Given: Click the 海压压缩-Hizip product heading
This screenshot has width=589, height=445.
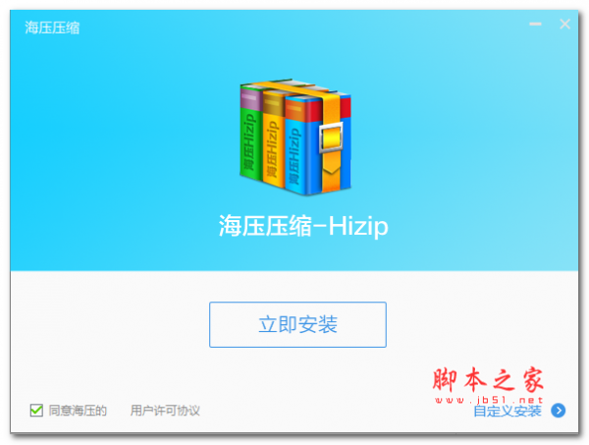Looking at the screenshot, I should click(303, 226).
